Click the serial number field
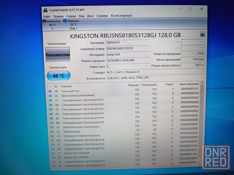234x175 pixels. point(128,48)
